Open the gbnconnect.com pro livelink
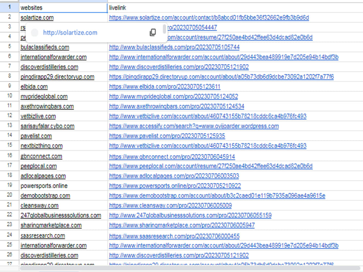This screenshot has width=363, height=272. click(172, 157)
